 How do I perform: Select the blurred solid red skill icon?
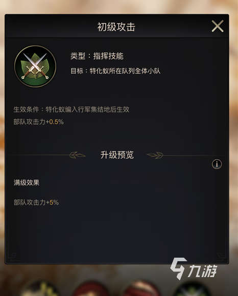[91, 288]
